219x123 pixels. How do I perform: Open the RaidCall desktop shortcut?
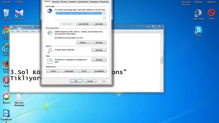[x=198, y=2]
